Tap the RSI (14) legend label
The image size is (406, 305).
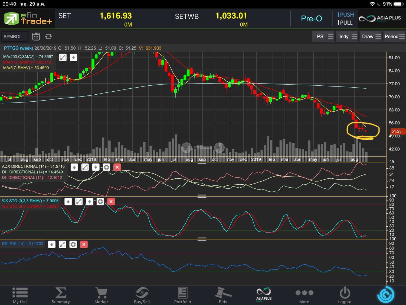point(23,244)
